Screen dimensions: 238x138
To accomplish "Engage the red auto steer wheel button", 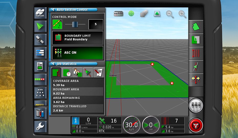I will click(x=196, y=125).
